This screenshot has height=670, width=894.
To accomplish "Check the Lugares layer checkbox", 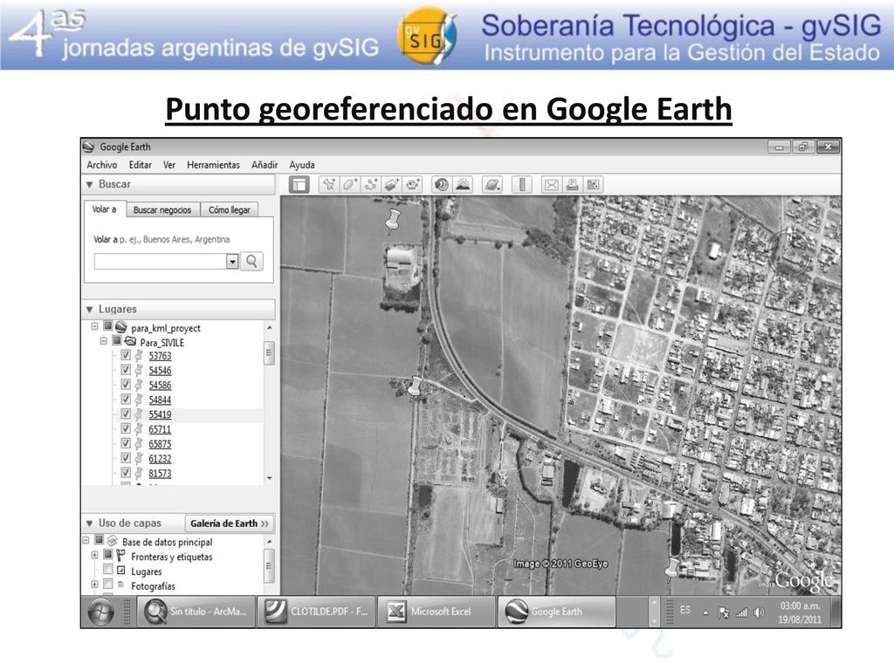I will pyautogui.click(x=107, y=570).
